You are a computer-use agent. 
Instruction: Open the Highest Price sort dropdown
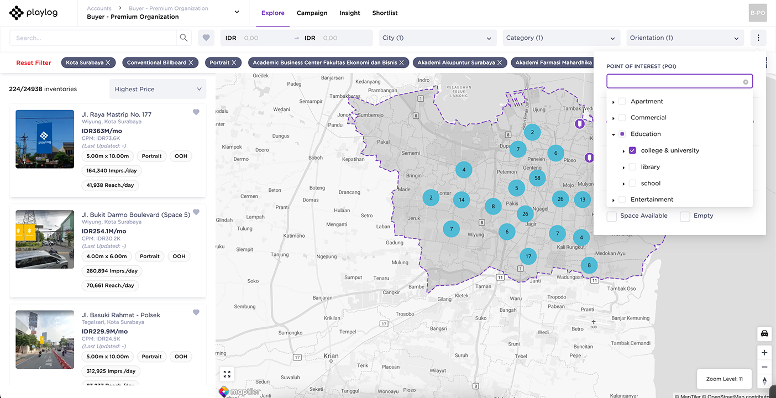(x=158, y=89)
